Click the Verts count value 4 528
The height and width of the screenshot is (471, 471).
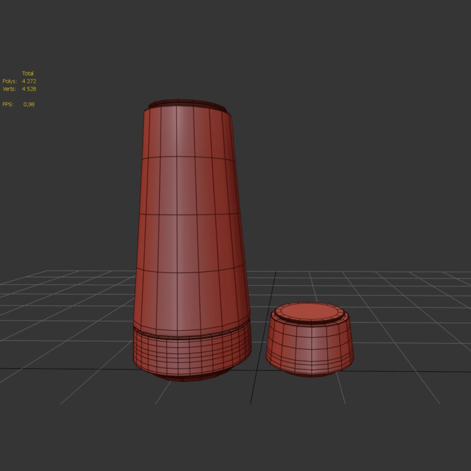[29, 89]
